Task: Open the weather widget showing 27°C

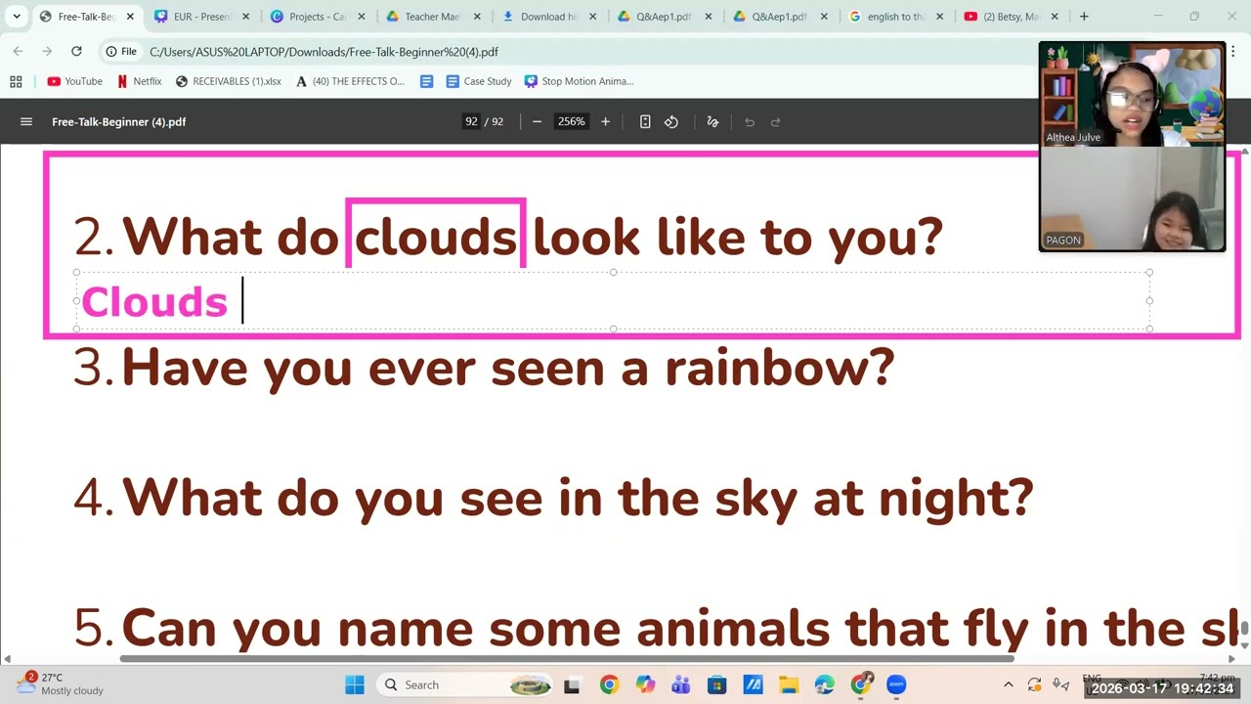Action: tap(61, 683)
